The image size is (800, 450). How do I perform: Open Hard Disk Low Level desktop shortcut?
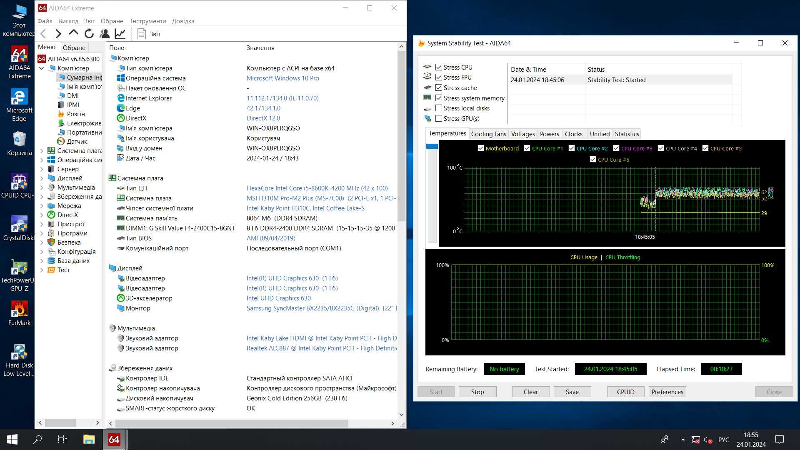coord(19,360)
